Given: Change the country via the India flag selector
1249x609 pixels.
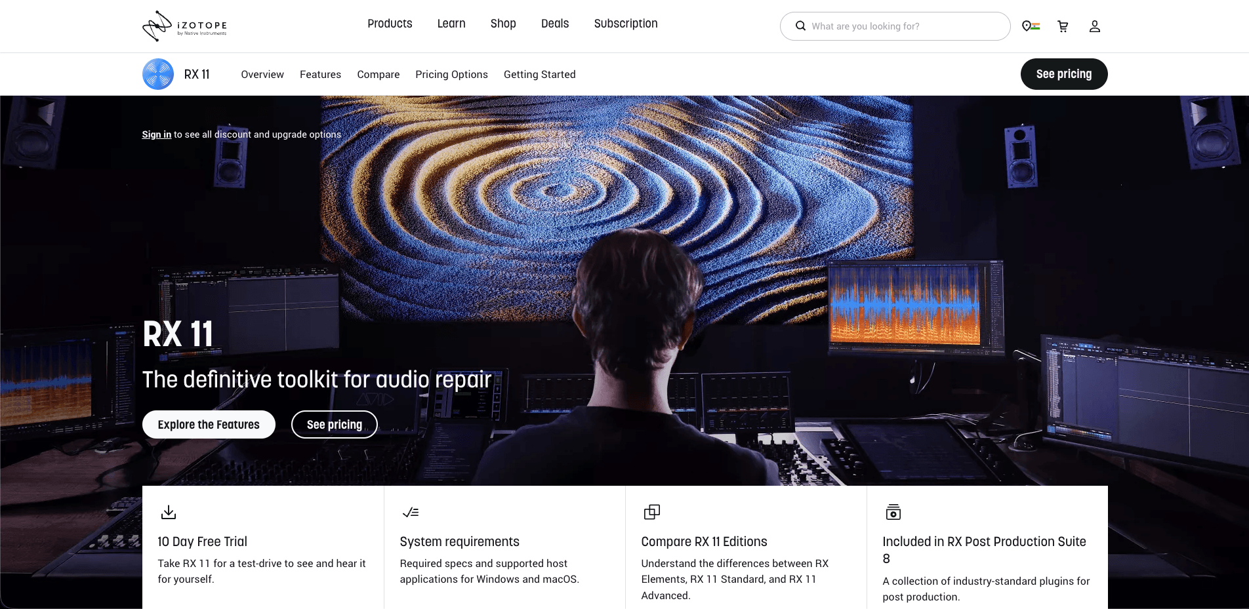Looking at the screenshot, I should (x=1030, y=26).
